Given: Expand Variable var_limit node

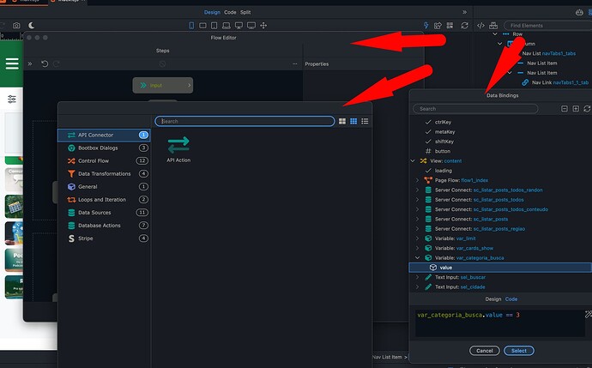Looking at the screenshot, I should 417,238.
